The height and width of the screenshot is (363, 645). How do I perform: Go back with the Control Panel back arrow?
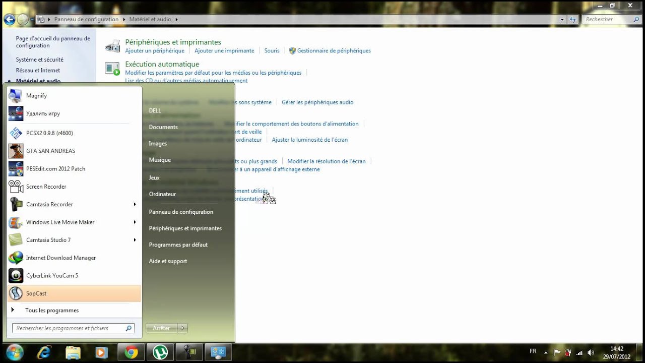click(x=9, y=20)
